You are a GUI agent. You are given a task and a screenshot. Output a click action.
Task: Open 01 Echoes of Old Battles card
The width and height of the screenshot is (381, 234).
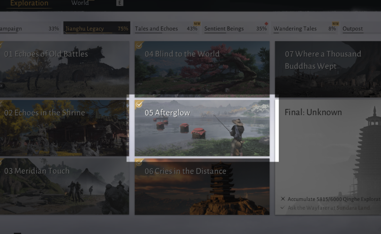pos(64,69)
